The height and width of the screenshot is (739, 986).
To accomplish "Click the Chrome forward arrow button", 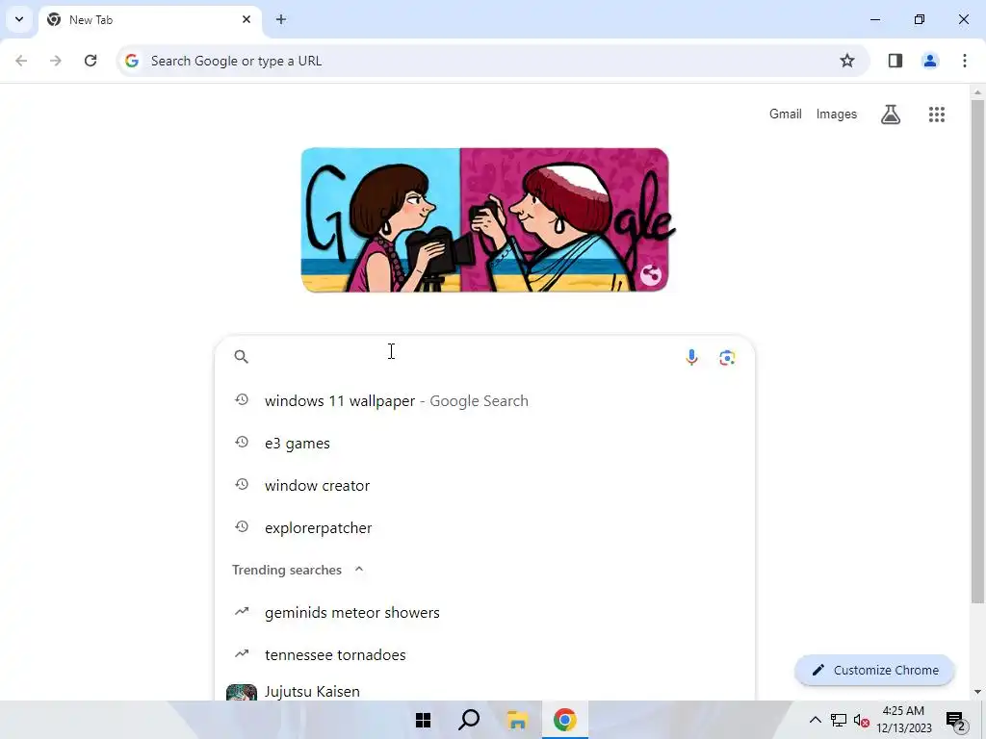I will click(x=56, y=61).
